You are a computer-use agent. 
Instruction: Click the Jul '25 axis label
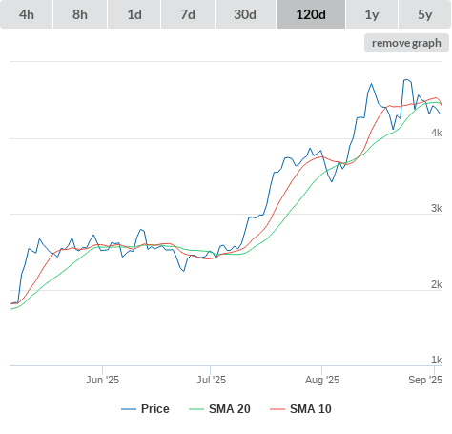coord(211,380)
